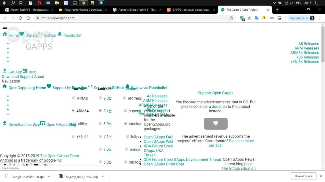Launch Calculator from the taskbar
This screenshot has width=325, height=182.
30,3
